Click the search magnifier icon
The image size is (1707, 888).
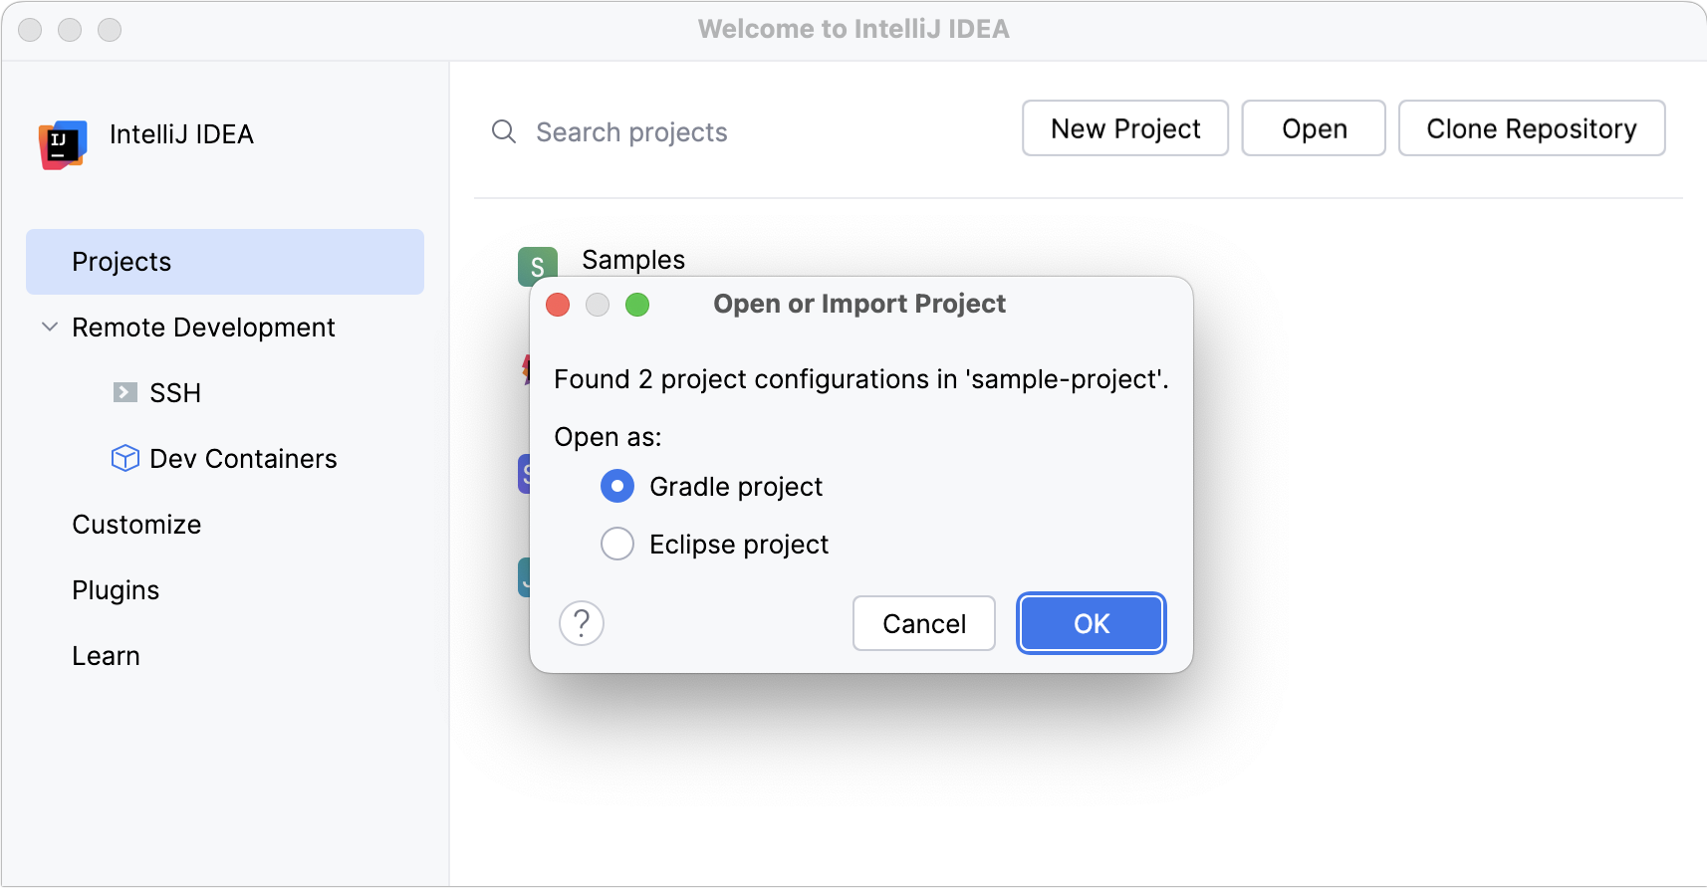pyautogui.click(x=504, y=131)
